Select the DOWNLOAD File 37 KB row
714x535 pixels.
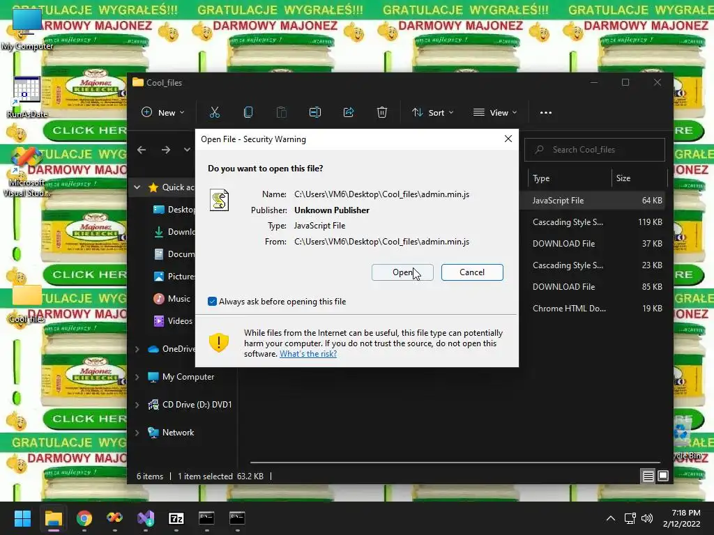point(592,243)
